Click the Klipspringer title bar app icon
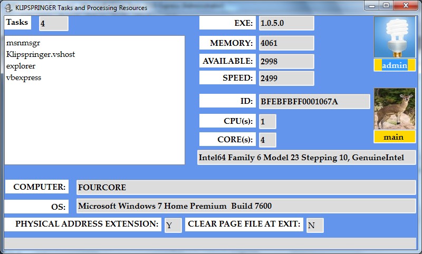 (x=8, y=8)
